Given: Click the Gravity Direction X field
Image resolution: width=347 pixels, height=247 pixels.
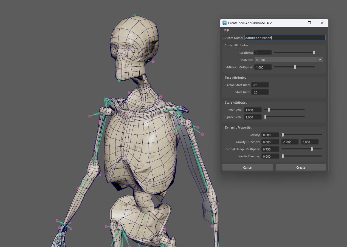Looking at the screenshot, I should point(270,142).
